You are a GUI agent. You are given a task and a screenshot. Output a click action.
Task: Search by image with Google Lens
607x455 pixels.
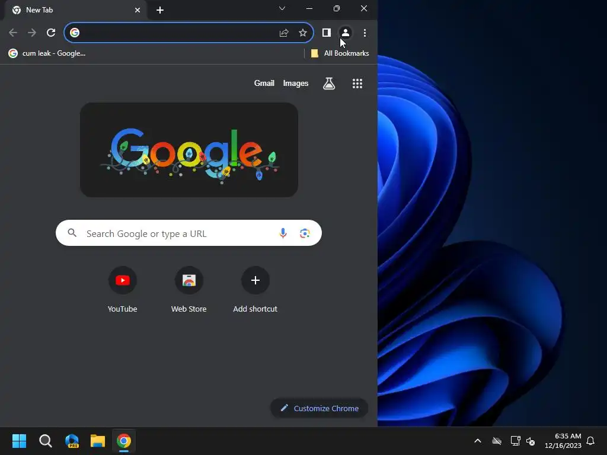(x=305, y=233)
